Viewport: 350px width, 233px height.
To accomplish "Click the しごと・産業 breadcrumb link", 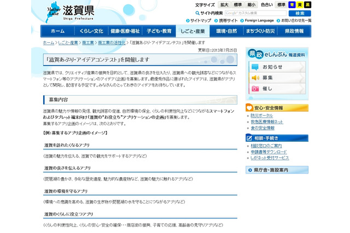I will coord(68,43).
